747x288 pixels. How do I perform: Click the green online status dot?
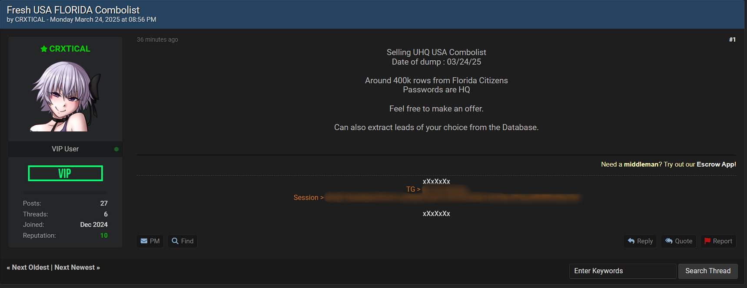pos(116,149)
